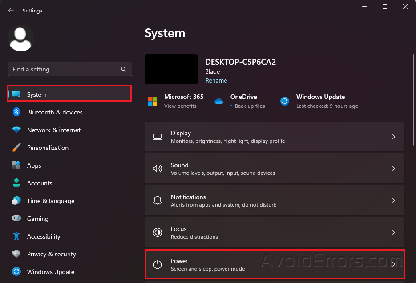Go to Time & language section
The image size is (416, 283).
point(50,201)
